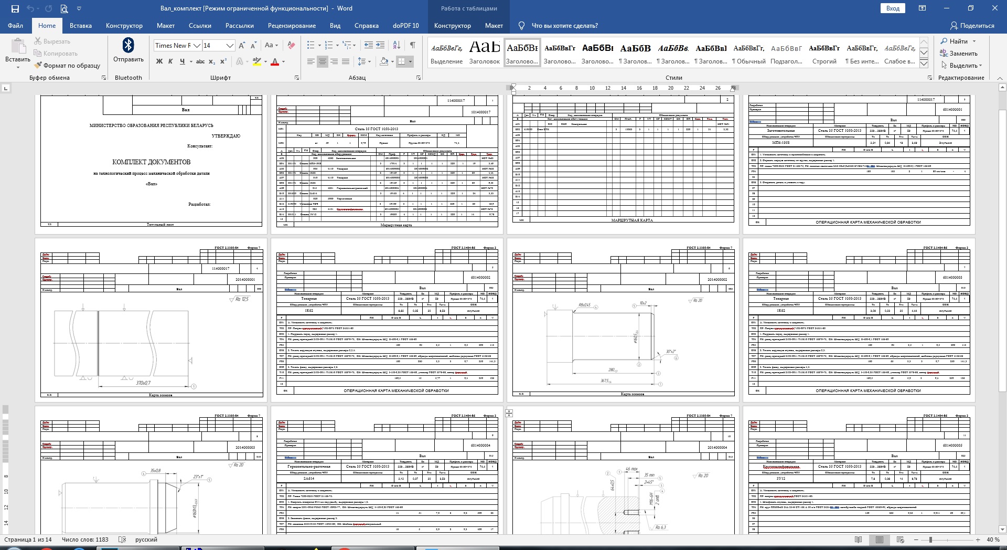Apply subscript formatting
Image resolution: width=1007 pixels, height=550 pixels.
pyautogui.click(x=212, y=62)
